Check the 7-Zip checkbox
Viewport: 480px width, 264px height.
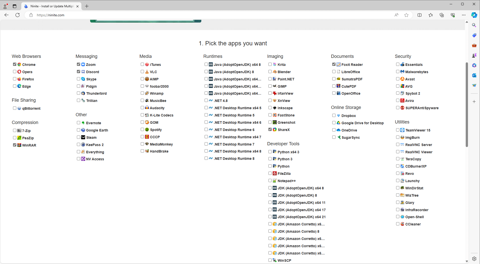tap(15, 130)
